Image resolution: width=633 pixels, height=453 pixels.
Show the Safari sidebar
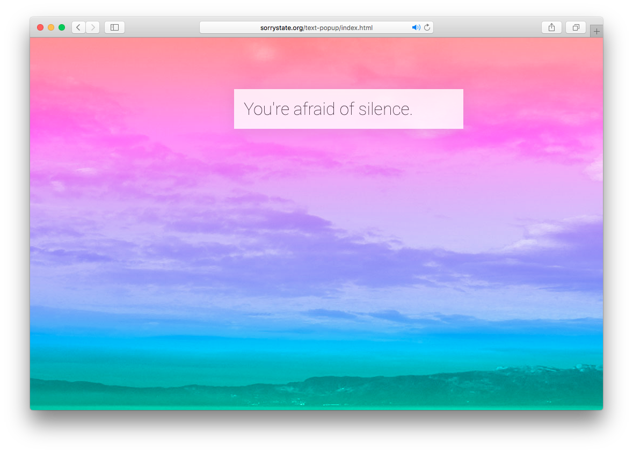pos(115,27)
